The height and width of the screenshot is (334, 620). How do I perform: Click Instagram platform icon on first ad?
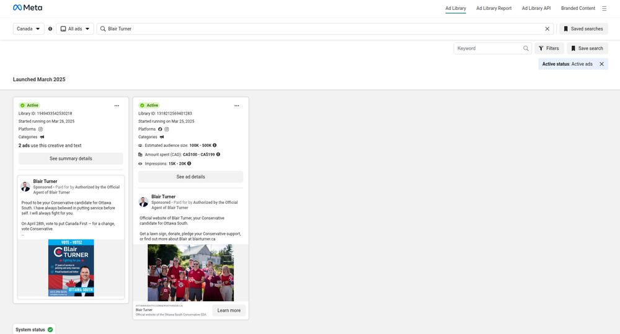point(40,130)
